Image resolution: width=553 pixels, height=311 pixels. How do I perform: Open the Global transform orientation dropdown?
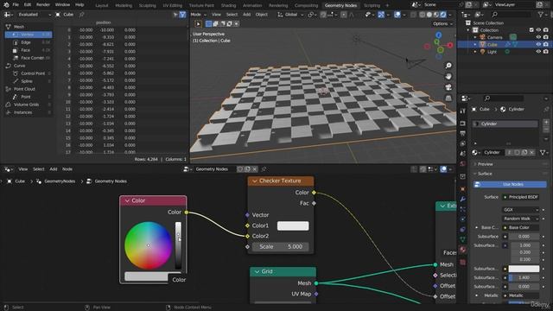(290, 15)
